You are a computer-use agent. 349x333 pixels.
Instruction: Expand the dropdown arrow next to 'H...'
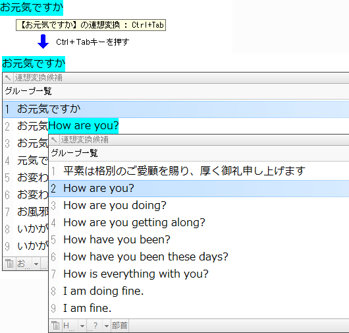[82, 326]
